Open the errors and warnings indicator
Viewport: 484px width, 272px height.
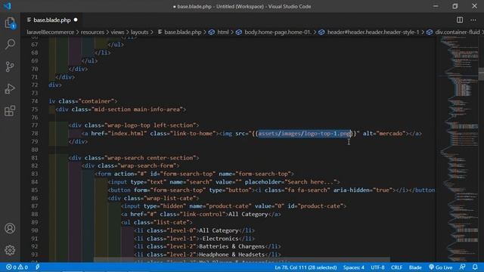[17, 267]
